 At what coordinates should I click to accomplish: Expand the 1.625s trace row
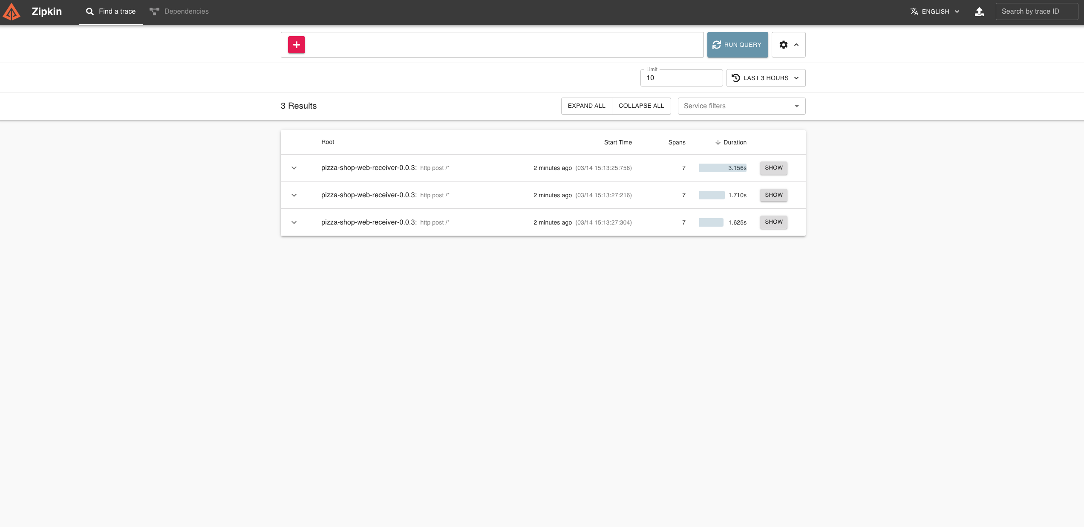coord(294,222)
